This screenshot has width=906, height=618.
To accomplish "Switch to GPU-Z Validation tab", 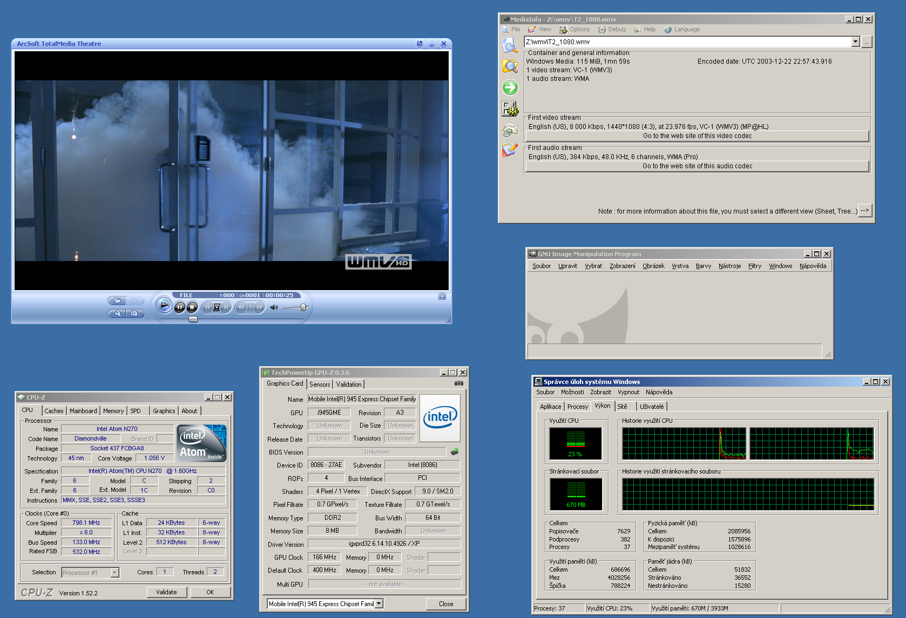I will click(x=349, y=384).
